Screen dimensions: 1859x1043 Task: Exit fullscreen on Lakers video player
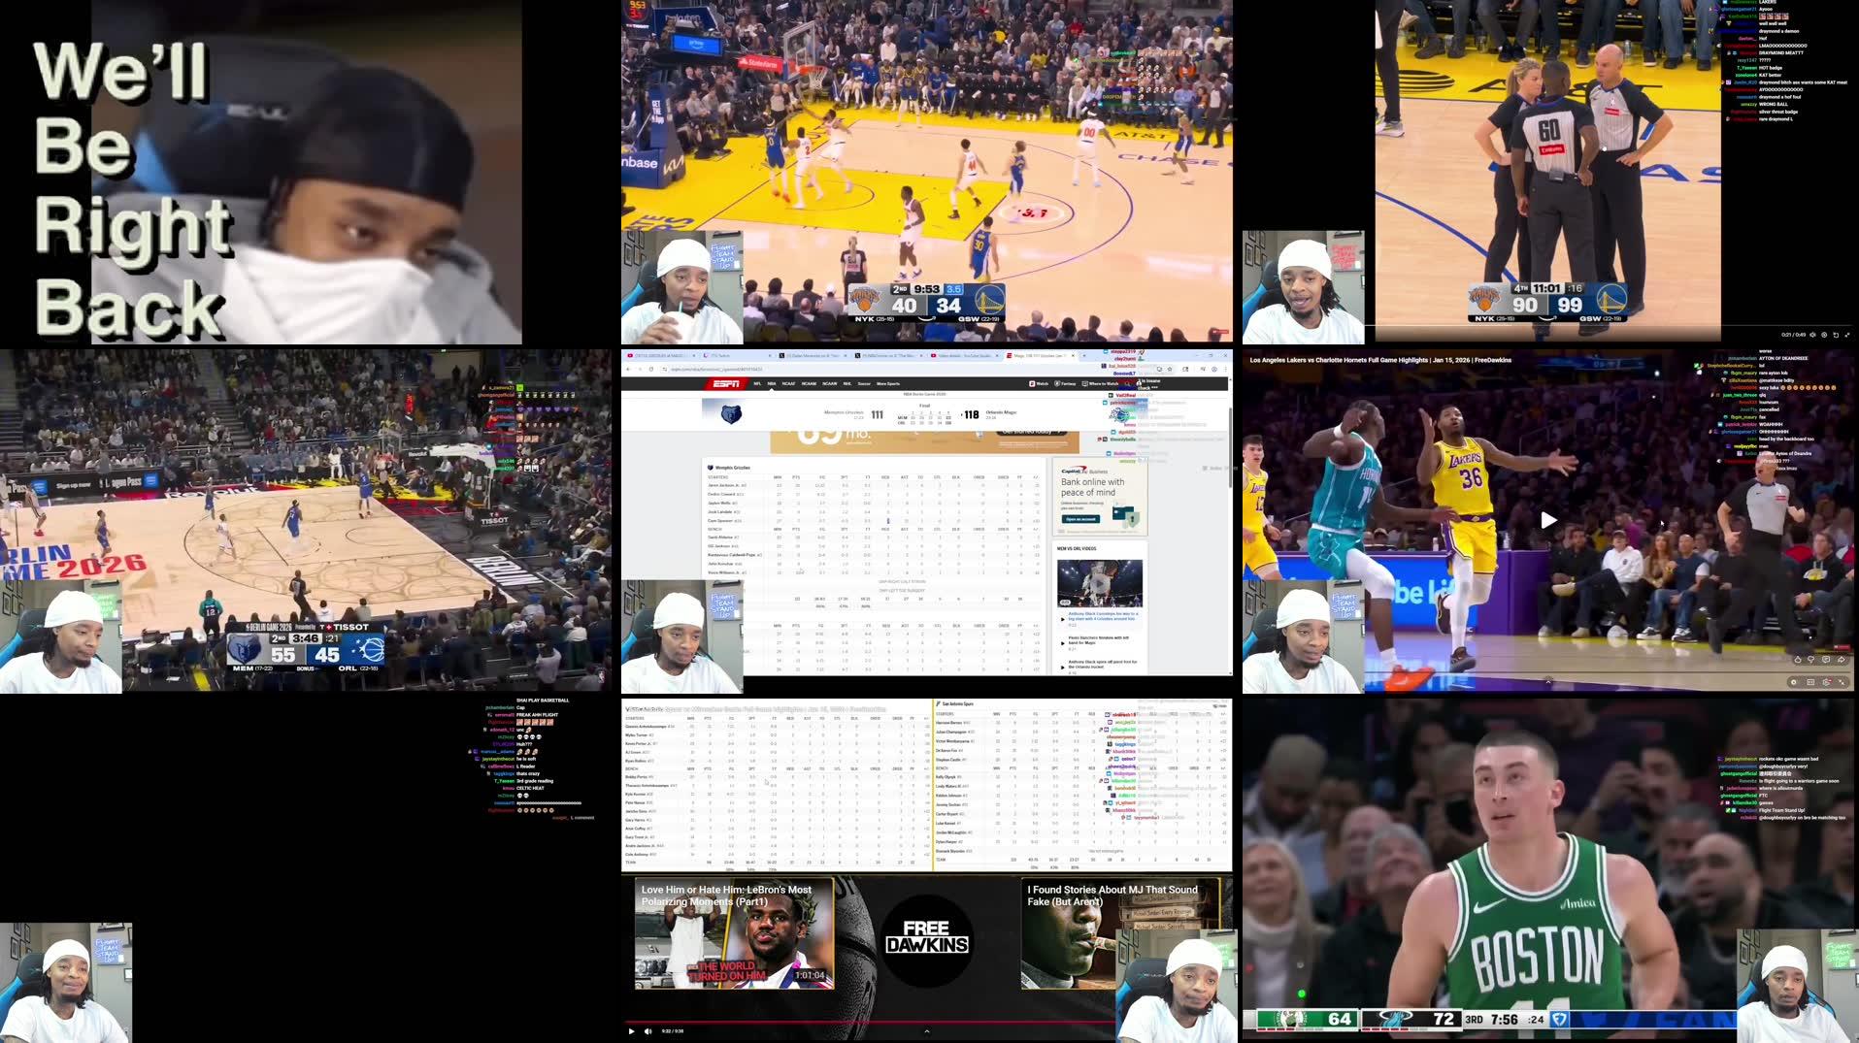point(1842,682)
